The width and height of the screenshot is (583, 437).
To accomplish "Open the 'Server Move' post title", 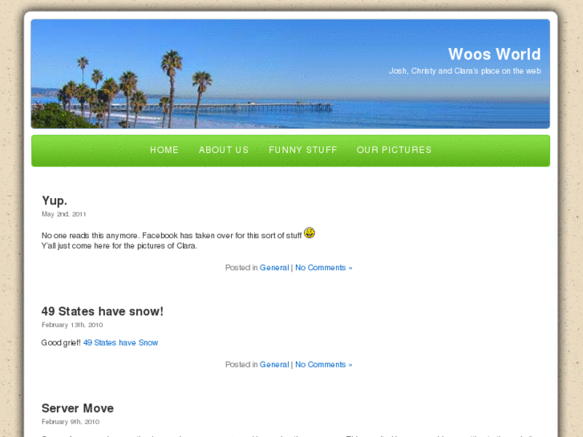I will (78, 408).
